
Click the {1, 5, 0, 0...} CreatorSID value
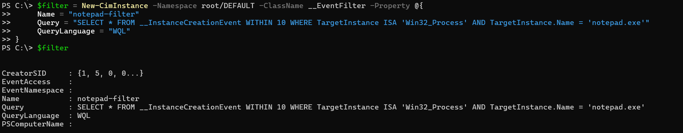point(111,73)
